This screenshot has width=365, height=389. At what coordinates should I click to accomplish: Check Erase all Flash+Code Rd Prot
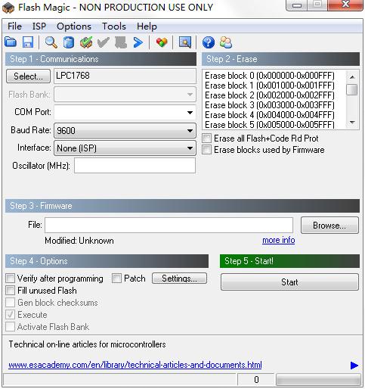pos(206,138)
